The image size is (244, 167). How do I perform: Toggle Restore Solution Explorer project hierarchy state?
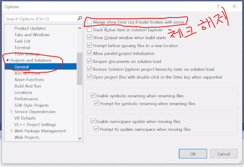click(89, 69)
